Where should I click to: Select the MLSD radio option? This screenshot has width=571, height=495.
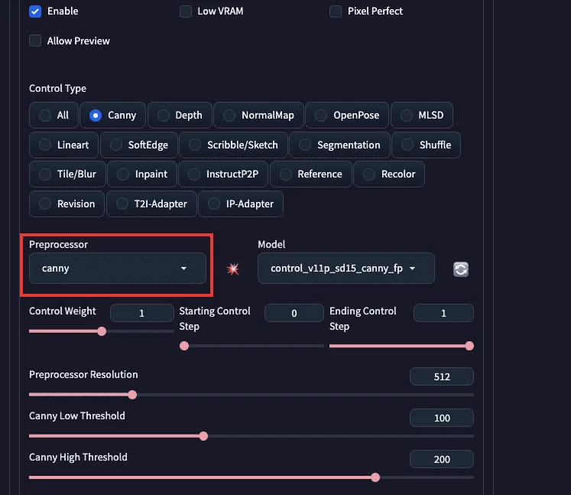pos(422,116)
